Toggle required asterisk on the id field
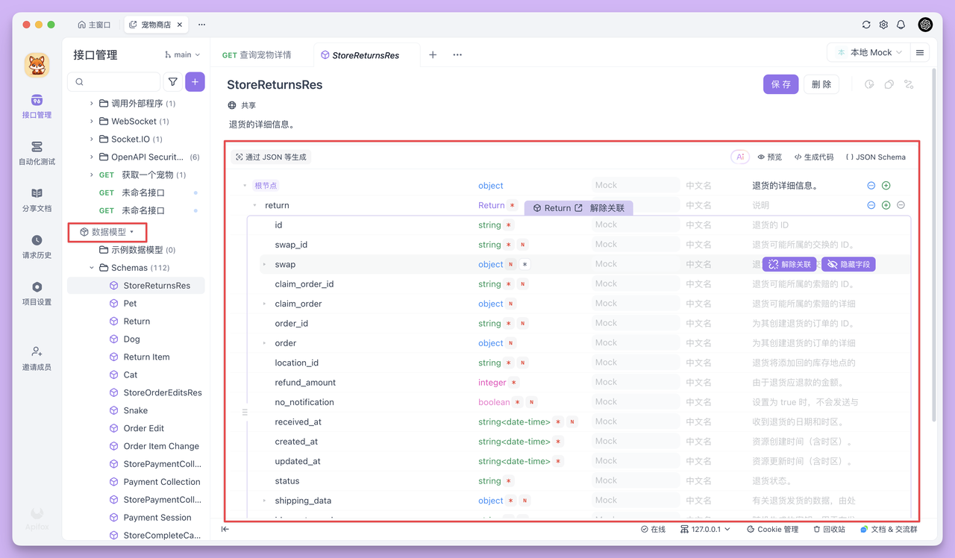 (x=509, y=225)
